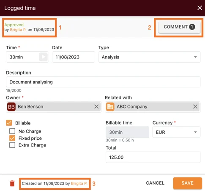The height and width of the screenshot is (191, 205).
Task: Cancel editing the logged time
Action: pos(155,183)
